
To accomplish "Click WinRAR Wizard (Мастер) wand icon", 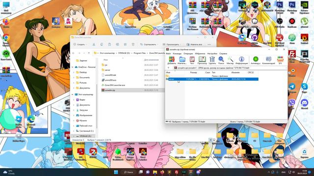I will coord(230,60).
